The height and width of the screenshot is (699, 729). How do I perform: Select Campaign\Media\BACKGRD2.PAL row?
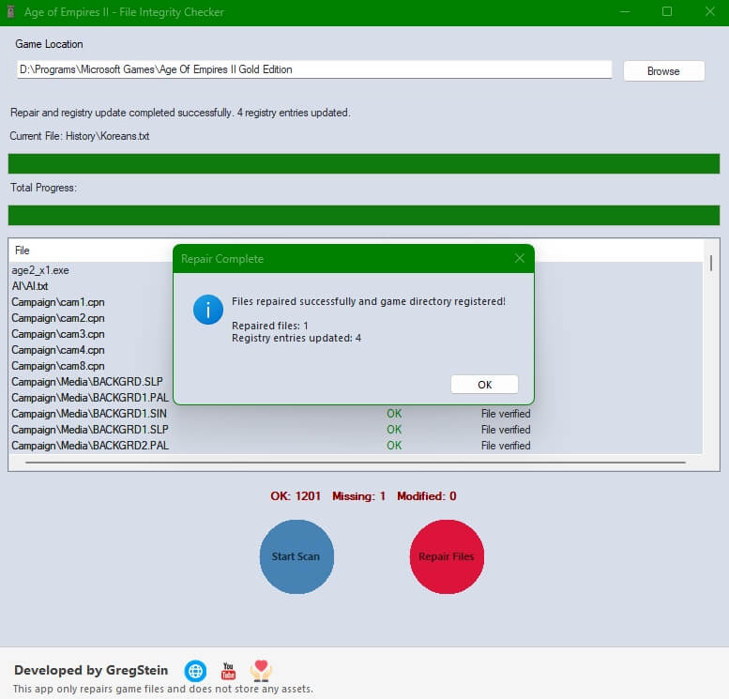point(356,446)
